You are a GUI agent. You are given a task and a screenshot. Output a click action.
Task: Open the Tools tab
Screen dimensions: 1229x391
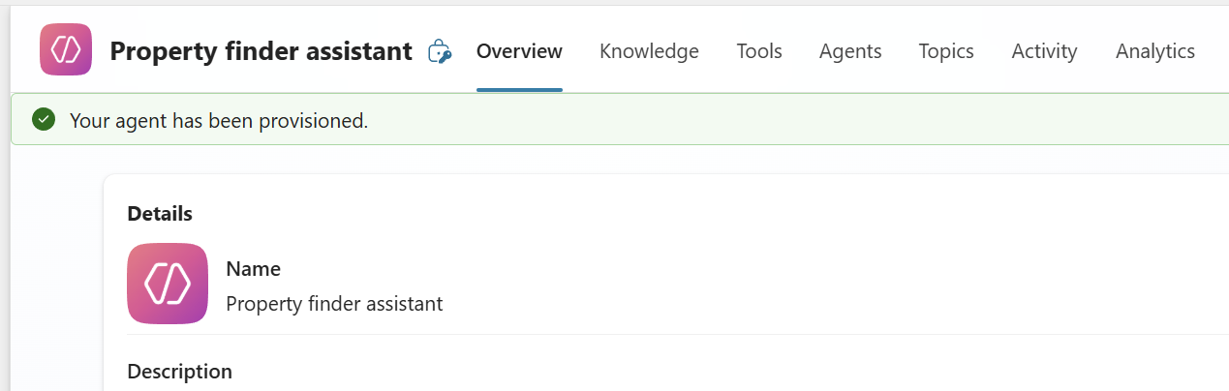click(x=759, y=51)
